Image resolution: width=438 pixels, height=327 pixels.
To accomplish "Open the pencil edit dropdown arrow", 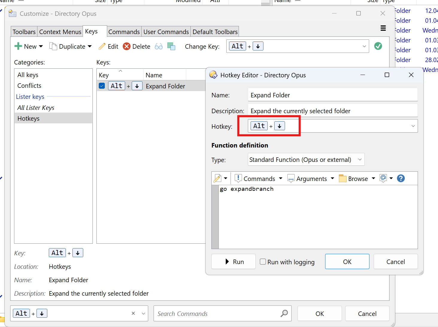I will click(226, 179).
